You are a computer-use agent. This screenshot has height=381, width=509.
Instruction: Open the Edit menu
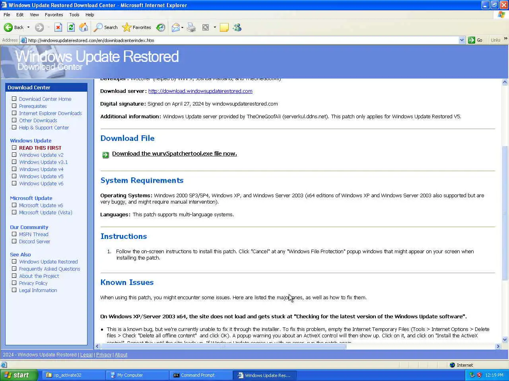click(x=20, y=15)
